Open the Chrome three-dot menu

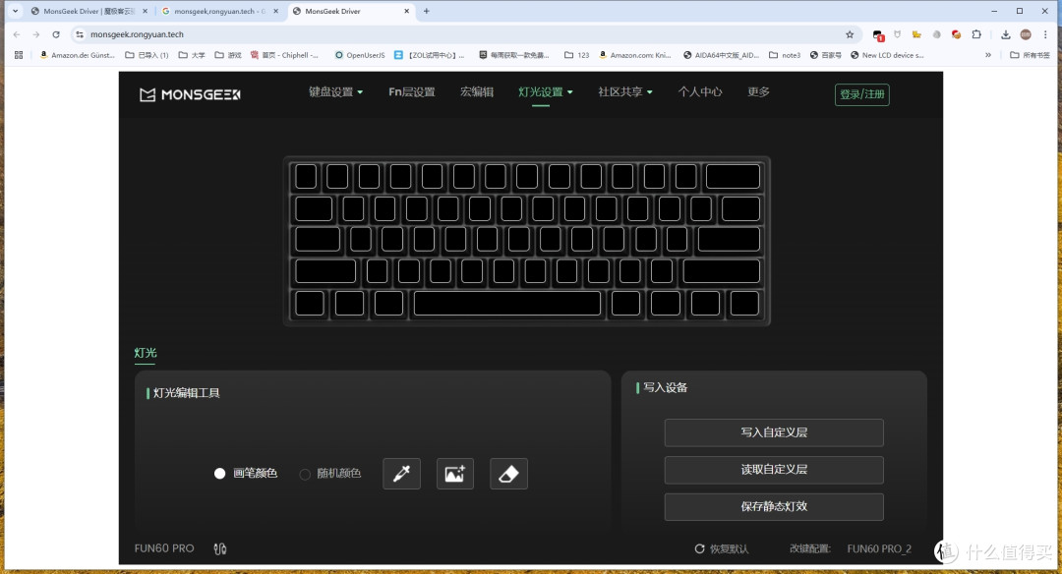pyautogui.click(x=1045, y=34)
